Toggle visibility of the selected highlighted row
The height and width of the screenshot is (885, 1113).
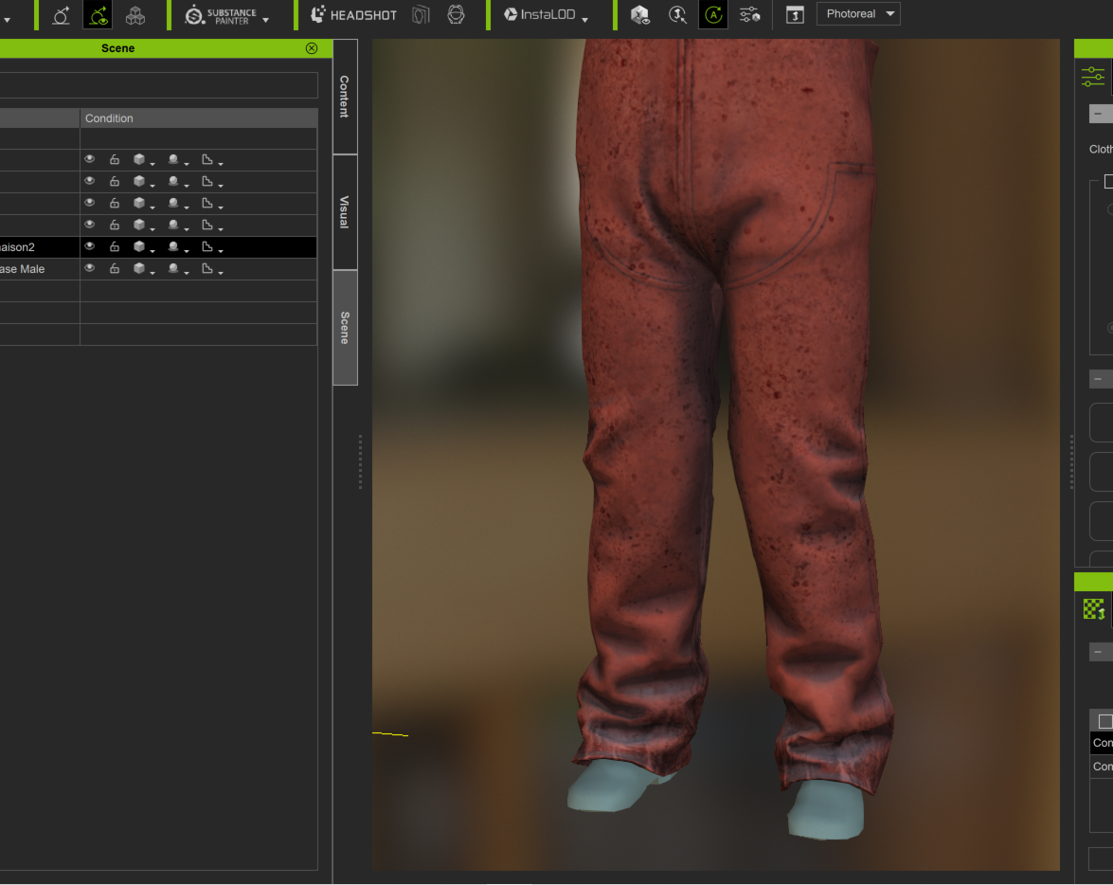click(x=90, y=247)
